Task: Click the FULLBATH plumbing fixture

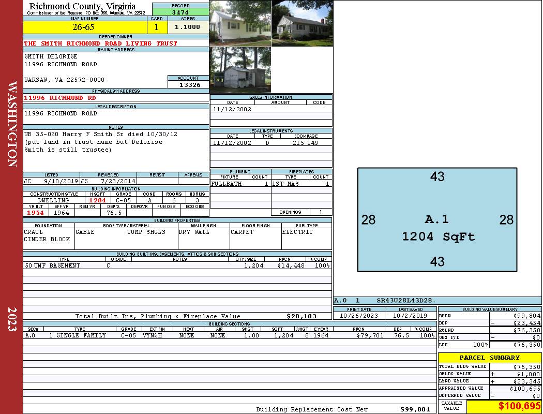Action: coord(227,184)
